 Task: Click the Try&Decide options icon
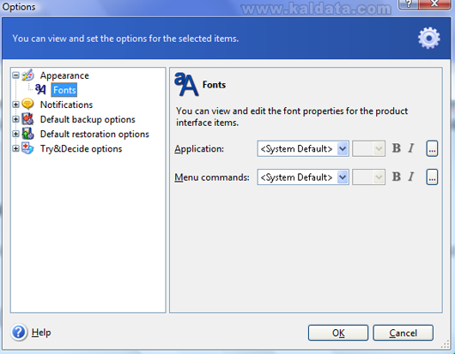(27, 148)
